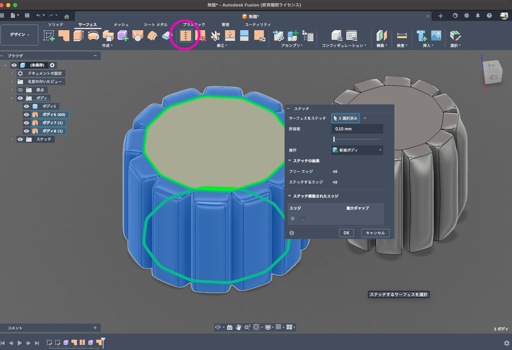This screenshot has height=350, width=512.
Task: Open the Measure inspect tool
Action: click(x=402, y=36)
